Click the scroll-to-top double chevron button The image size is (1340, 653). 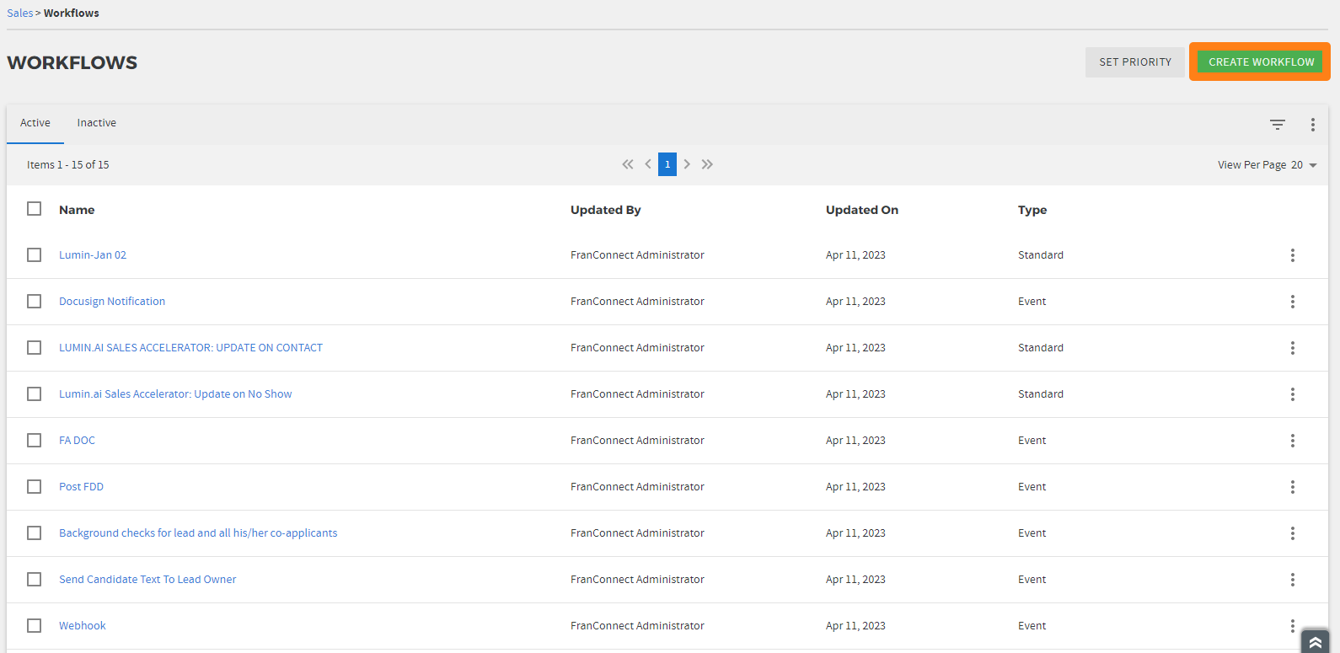(x=1315, y=642)
